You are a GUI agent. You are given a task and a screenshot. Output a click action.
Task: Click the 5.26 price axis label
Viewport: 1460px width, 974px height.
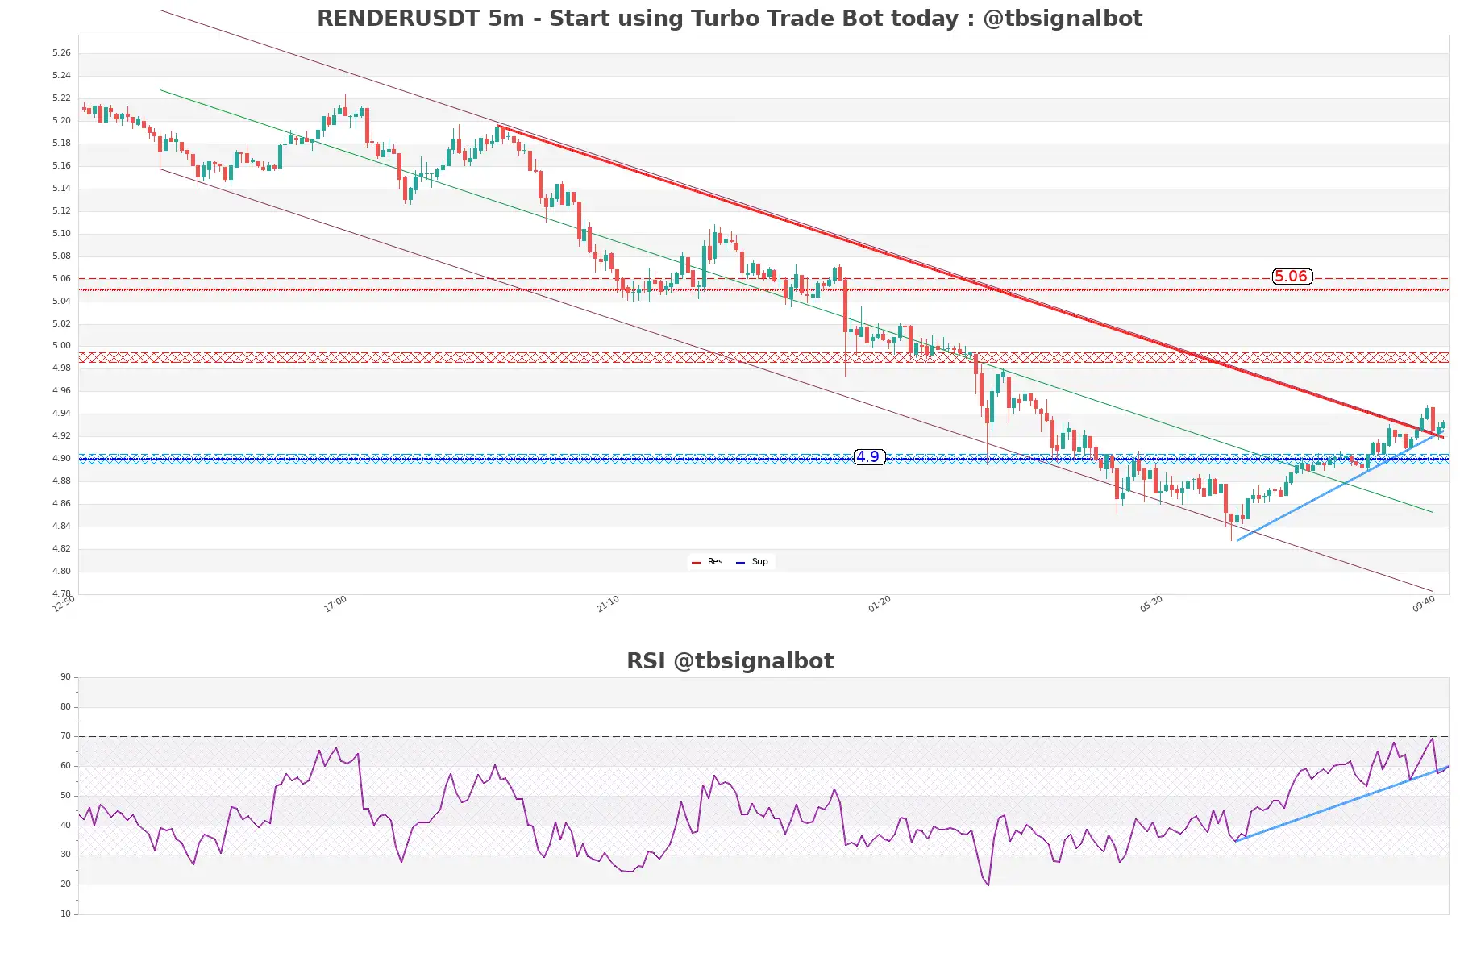click(61, 53)
